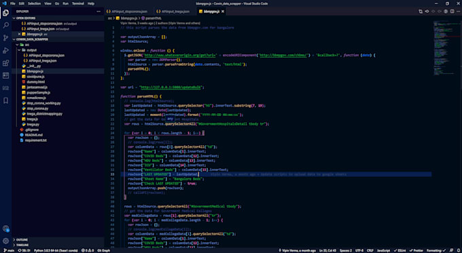
Task: Open the Source Control view
Action: tap(5, 38)
